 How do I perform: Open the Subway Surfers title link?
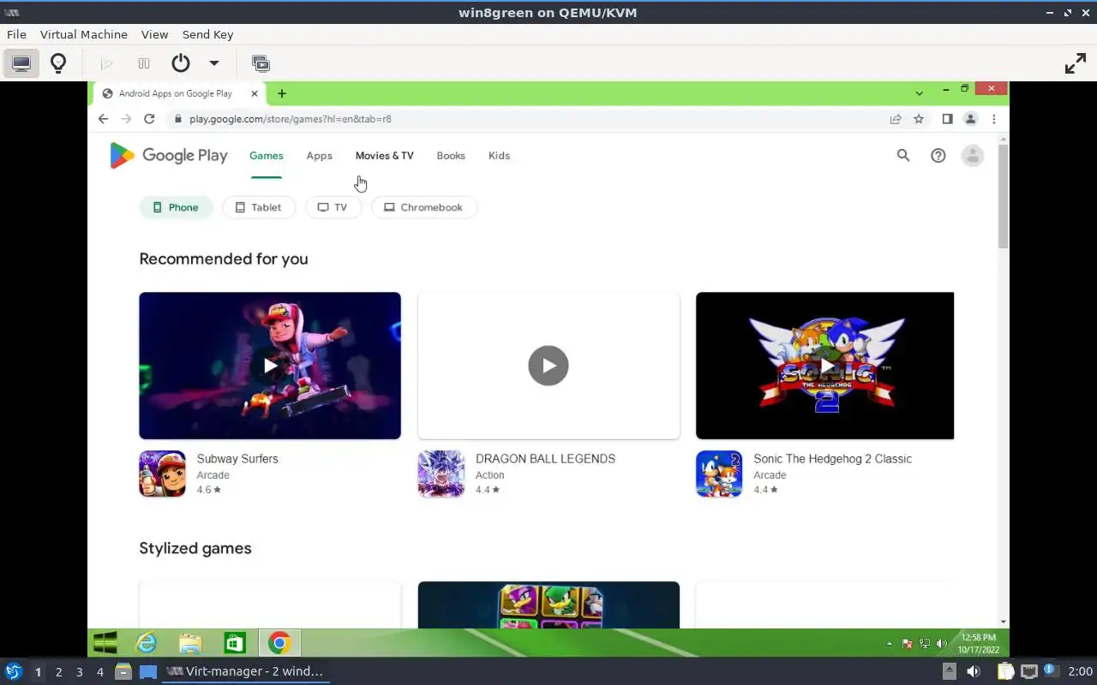237,459
